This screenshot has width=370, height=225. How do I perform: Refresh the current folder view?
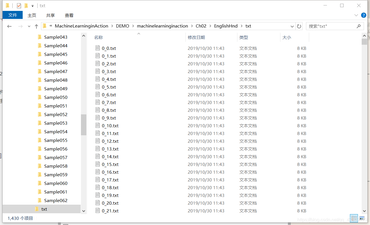click(299, 26)
